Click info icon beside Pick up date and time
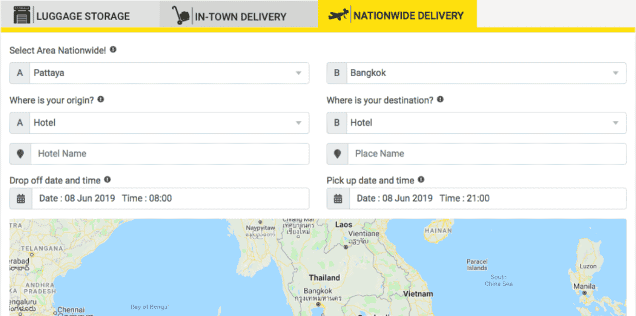The image size is (636, 316). [421, 180]
